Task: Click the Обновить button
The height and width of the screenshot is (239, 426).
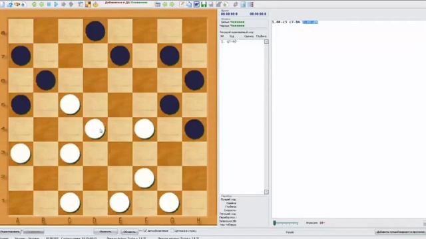Action: 129,232
